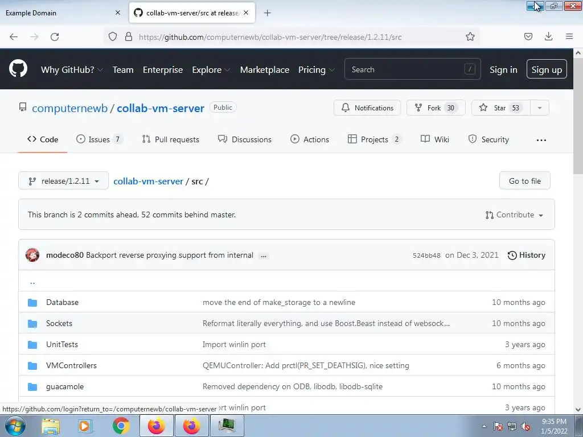Viewport: 583px width, 437px height.
Task: Open the Firefox downloads icon
Action: point(548,36)
